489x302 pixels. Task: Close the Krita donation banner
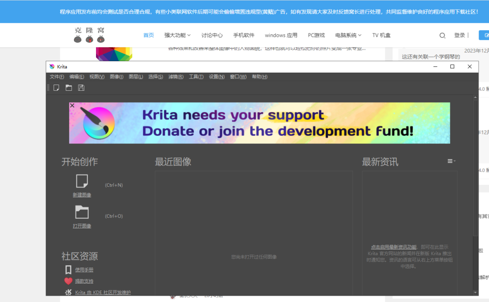point(72,106)
